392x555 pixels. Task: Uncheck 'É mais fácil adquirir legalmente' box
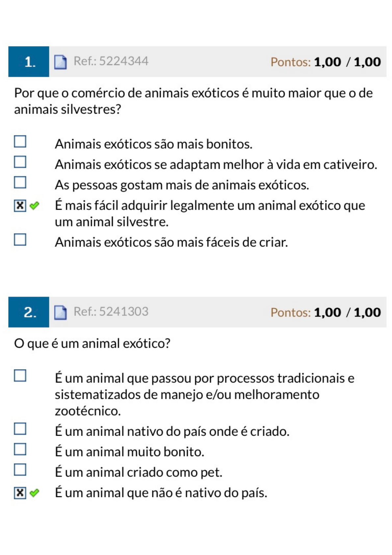point(20,206)
